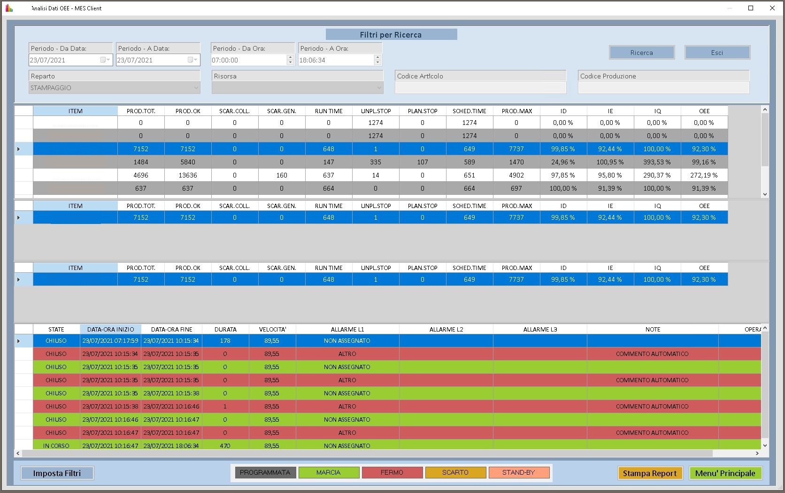Expand the Risorsa dropdown

point(379,88)
